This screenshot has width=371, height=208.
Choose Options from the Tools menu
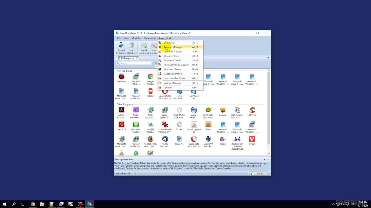click(180, 88)
